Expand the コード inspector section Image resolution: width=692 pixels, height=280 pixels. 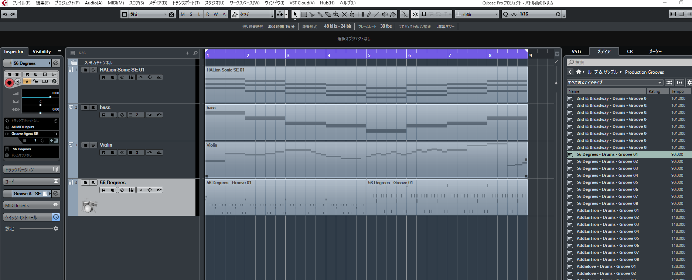point(31,182)
